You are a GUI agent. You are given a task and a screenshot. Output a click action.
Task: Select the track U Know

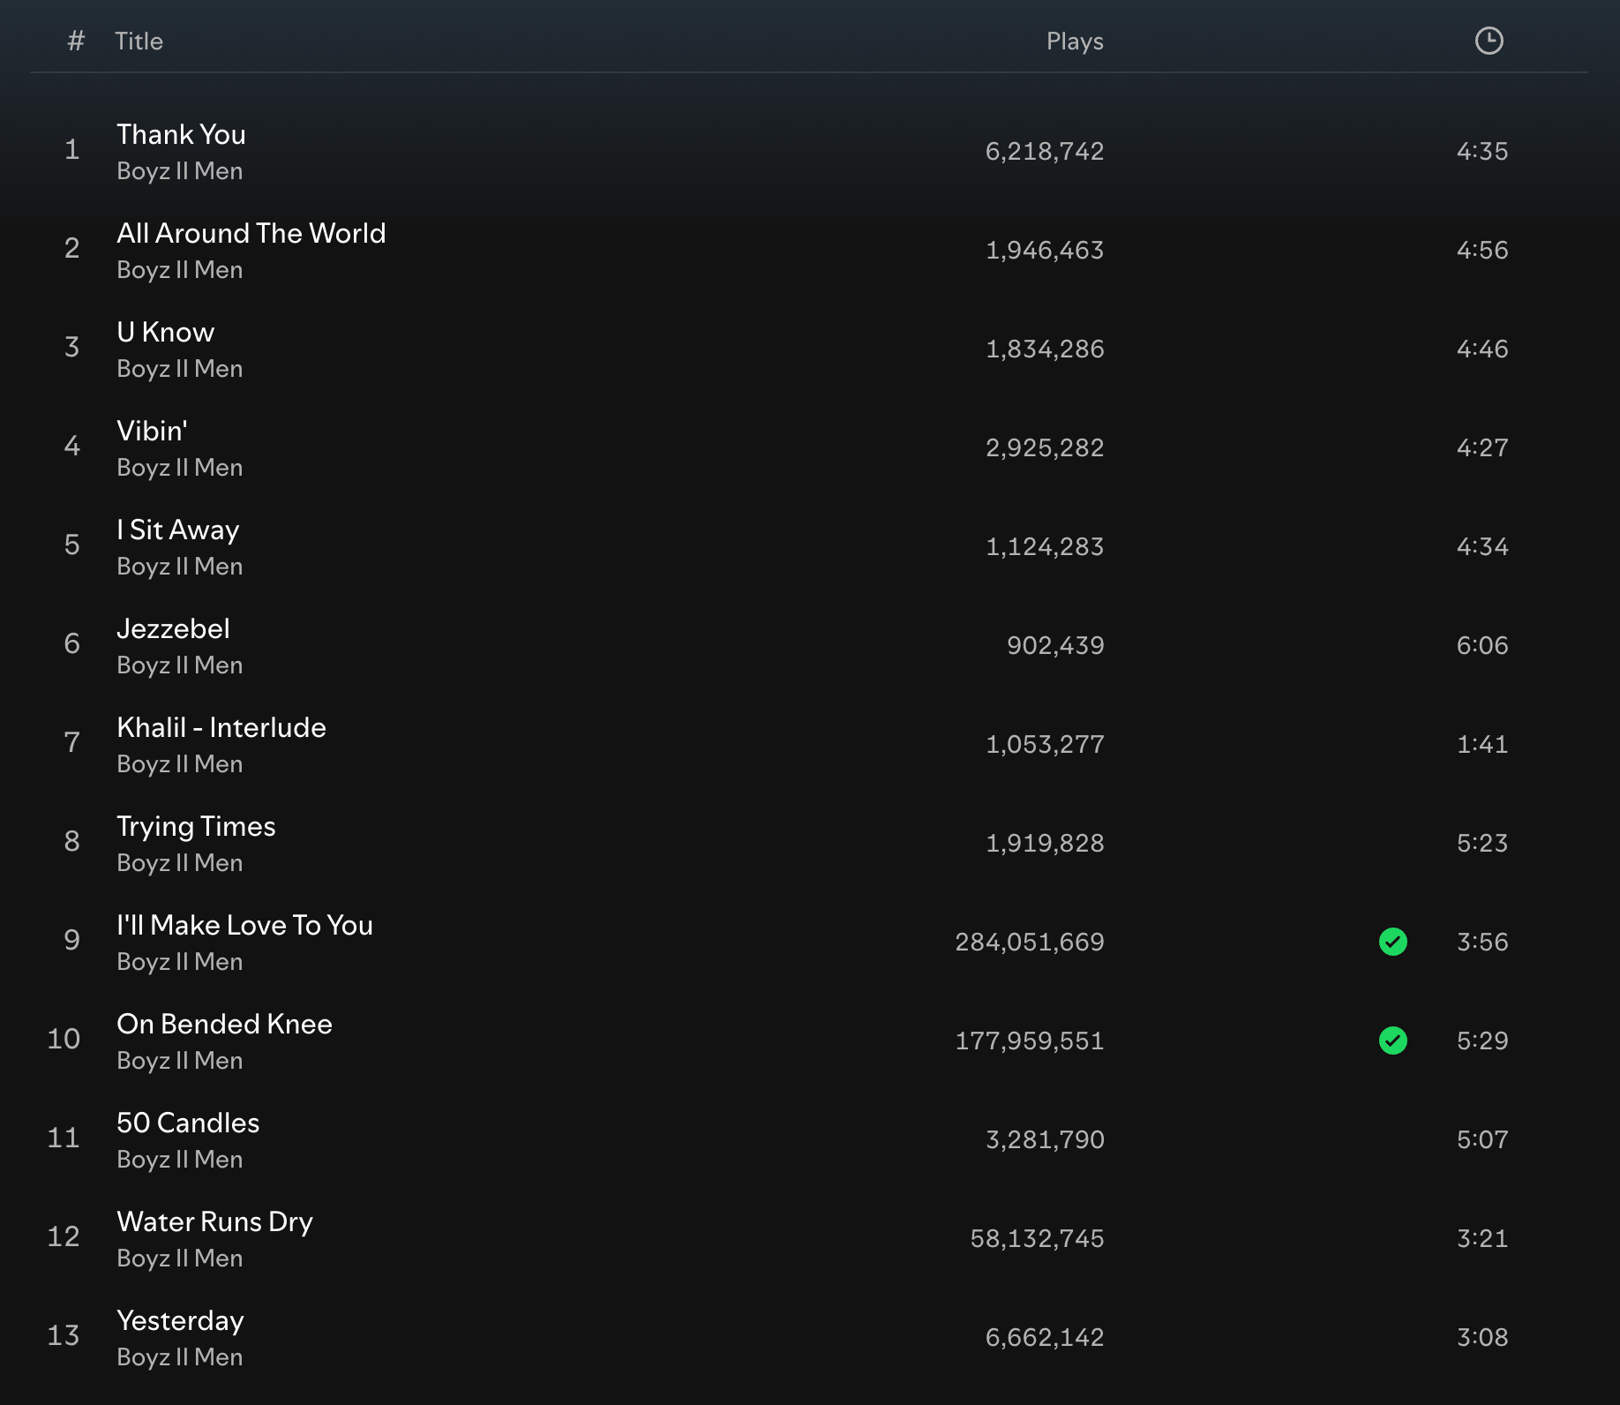[165, 332]
